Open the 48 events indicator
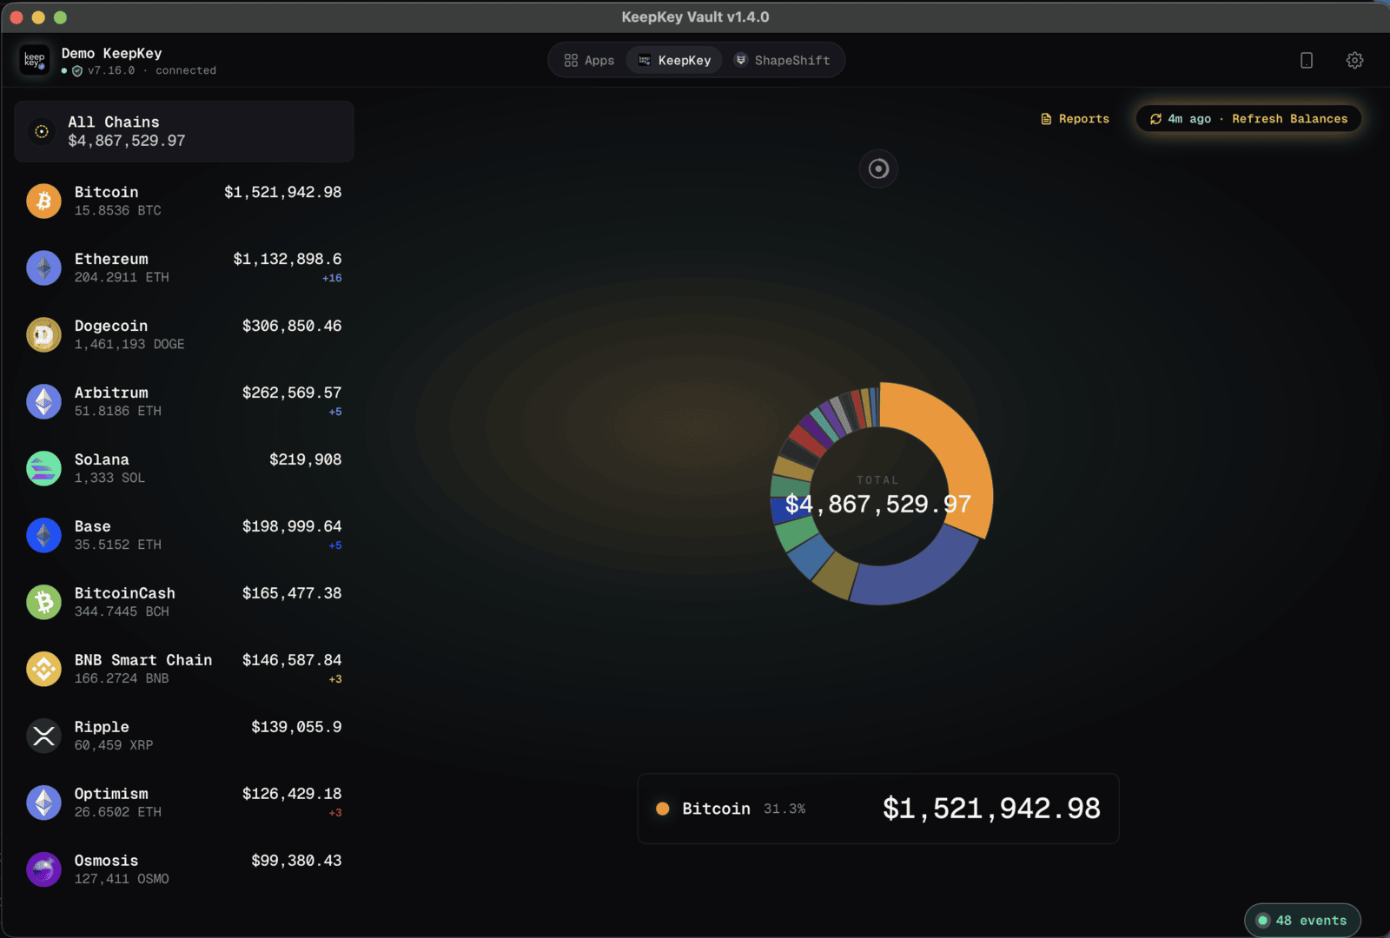This screenshot has width=1390, height=938. pos(1302,921)
